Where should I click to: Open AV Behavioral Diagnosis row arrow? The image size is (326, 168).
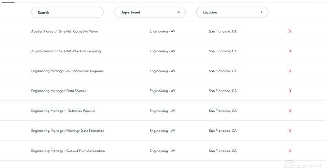pyautogui.click(x=290, y=71)
